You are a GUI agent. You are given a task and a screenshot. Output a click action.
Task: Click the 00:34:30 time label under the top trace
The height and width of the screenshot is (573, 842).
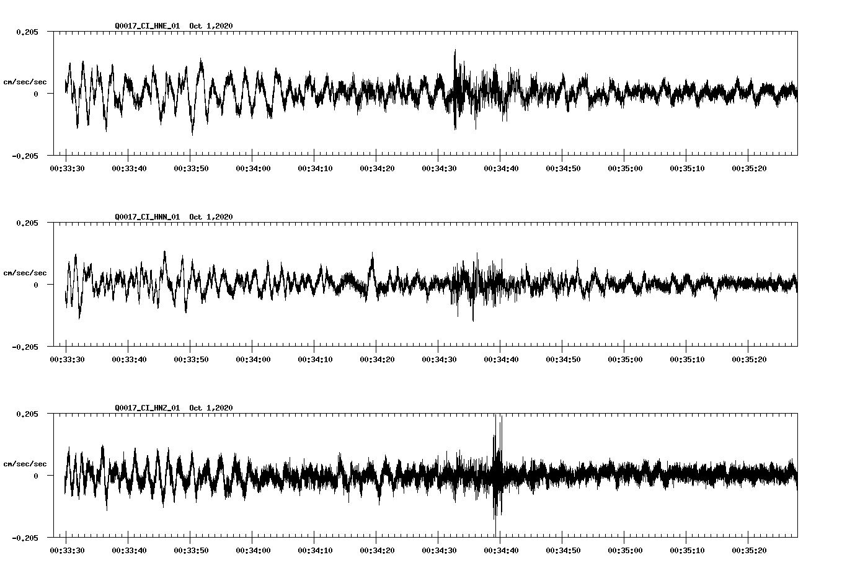tap(439, 167)
